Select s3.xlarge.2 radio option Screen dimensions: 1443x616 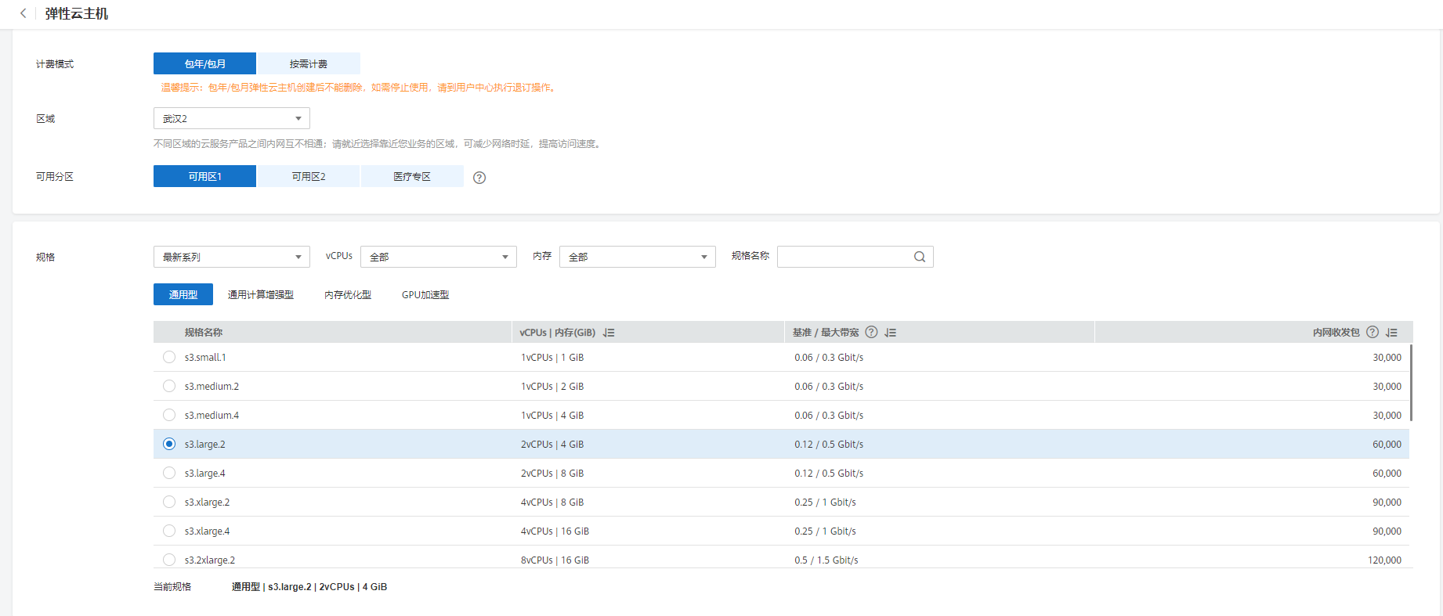[x=169, y=502]
